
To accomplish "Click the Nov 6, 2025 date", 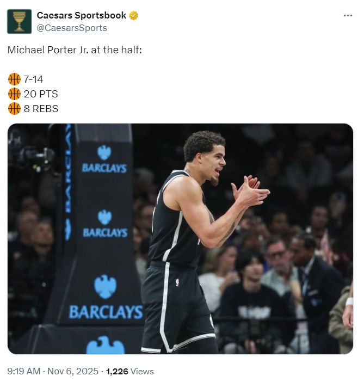I will (x=72, y=371).
